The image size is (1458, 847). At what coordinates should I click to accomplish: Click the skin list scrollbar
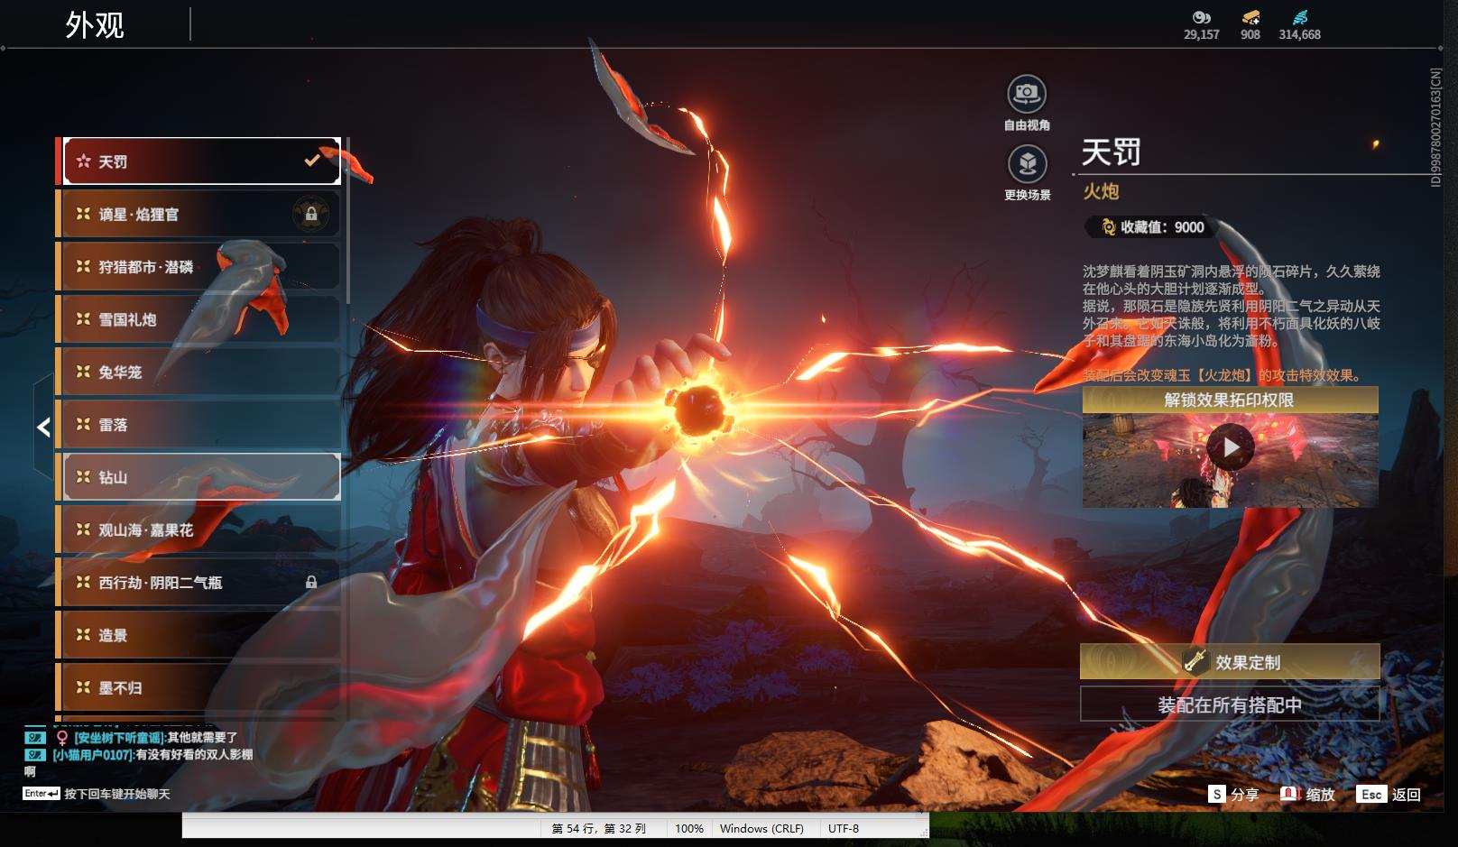pyautogui.click(x=347, y=221)
